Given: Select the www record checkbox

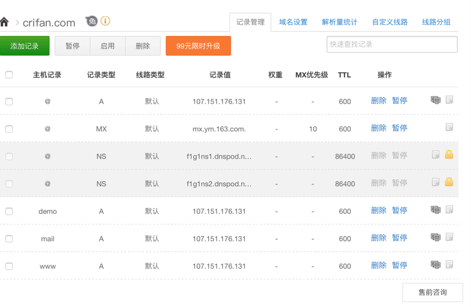Looking at the screenshot, I should (9, 266).
